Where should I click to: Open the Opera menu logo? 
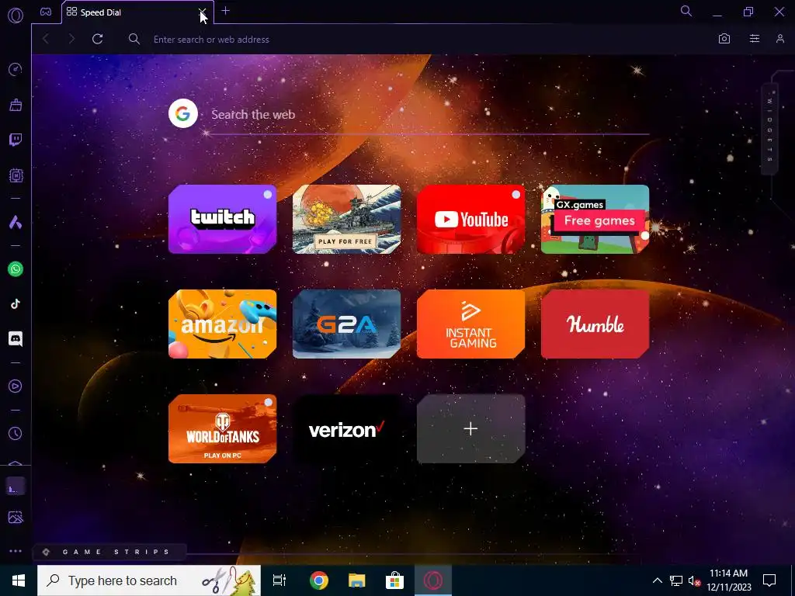16,16
